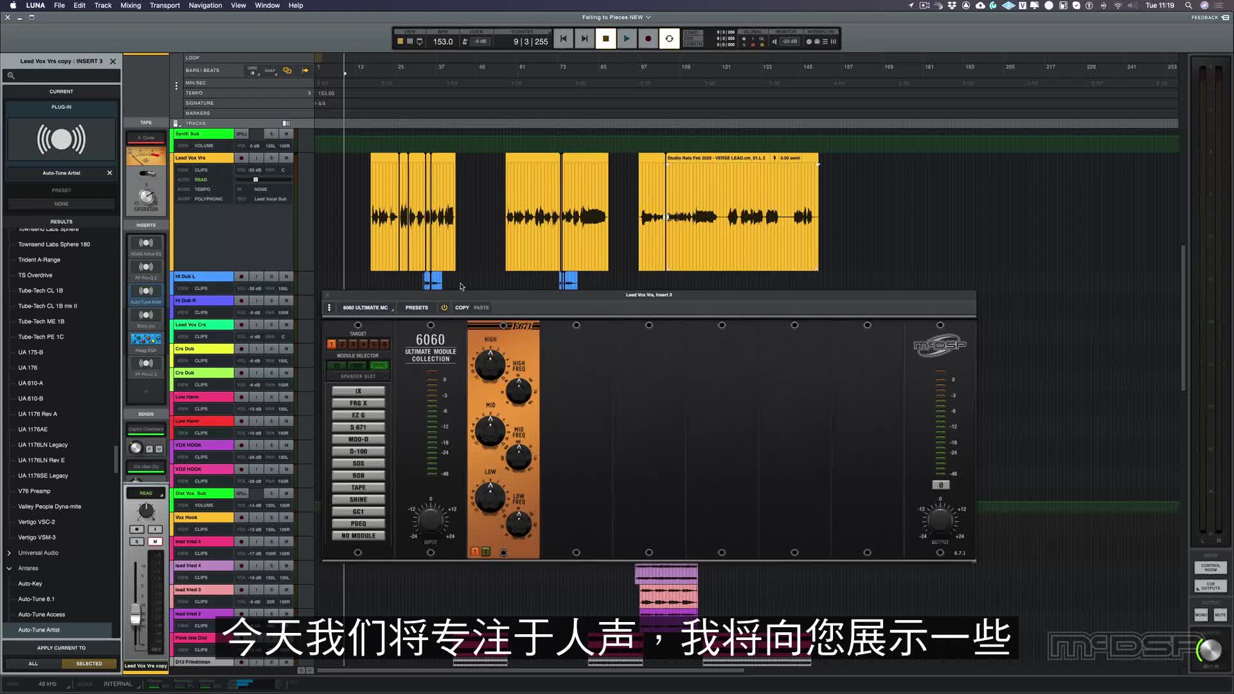1234x694 pixels.
Task: Open the Maag EQ4 insert thumbnail
Action: pyautogui.click(x=146, y=339)
